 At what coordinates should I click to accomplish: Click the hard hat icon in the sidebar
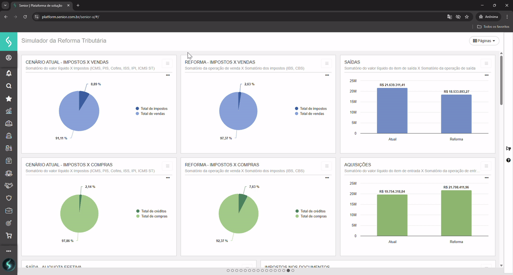(x=8, y=124)
